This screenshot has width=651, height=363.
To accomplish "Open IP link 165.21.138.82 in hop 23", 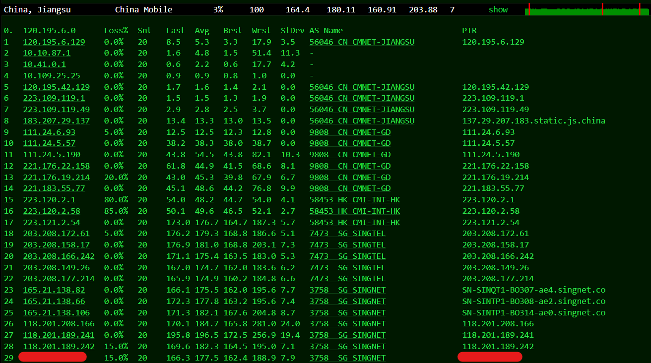I will click(x=54, y=290).
